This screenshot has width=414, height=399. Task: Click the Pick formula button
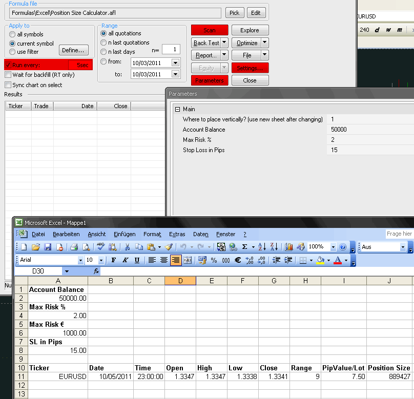coord(234,13)
